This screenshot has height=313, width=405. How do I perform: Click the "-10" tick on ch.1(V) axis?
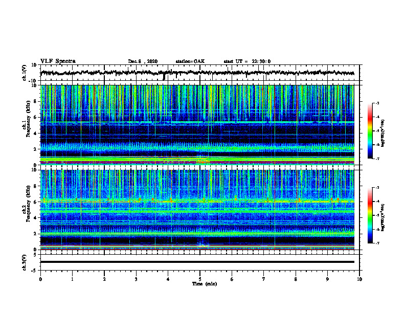pos(33,81)
